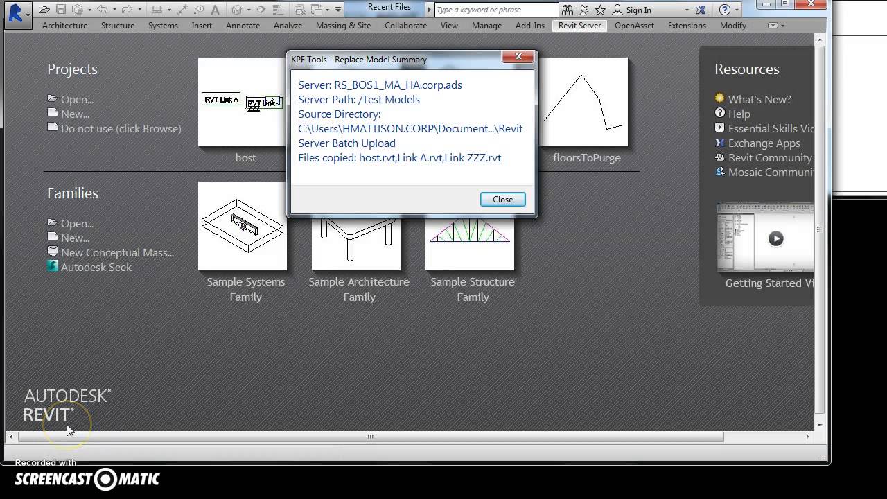Click the Autodesk Seek icon under Families

coord(53,266)
